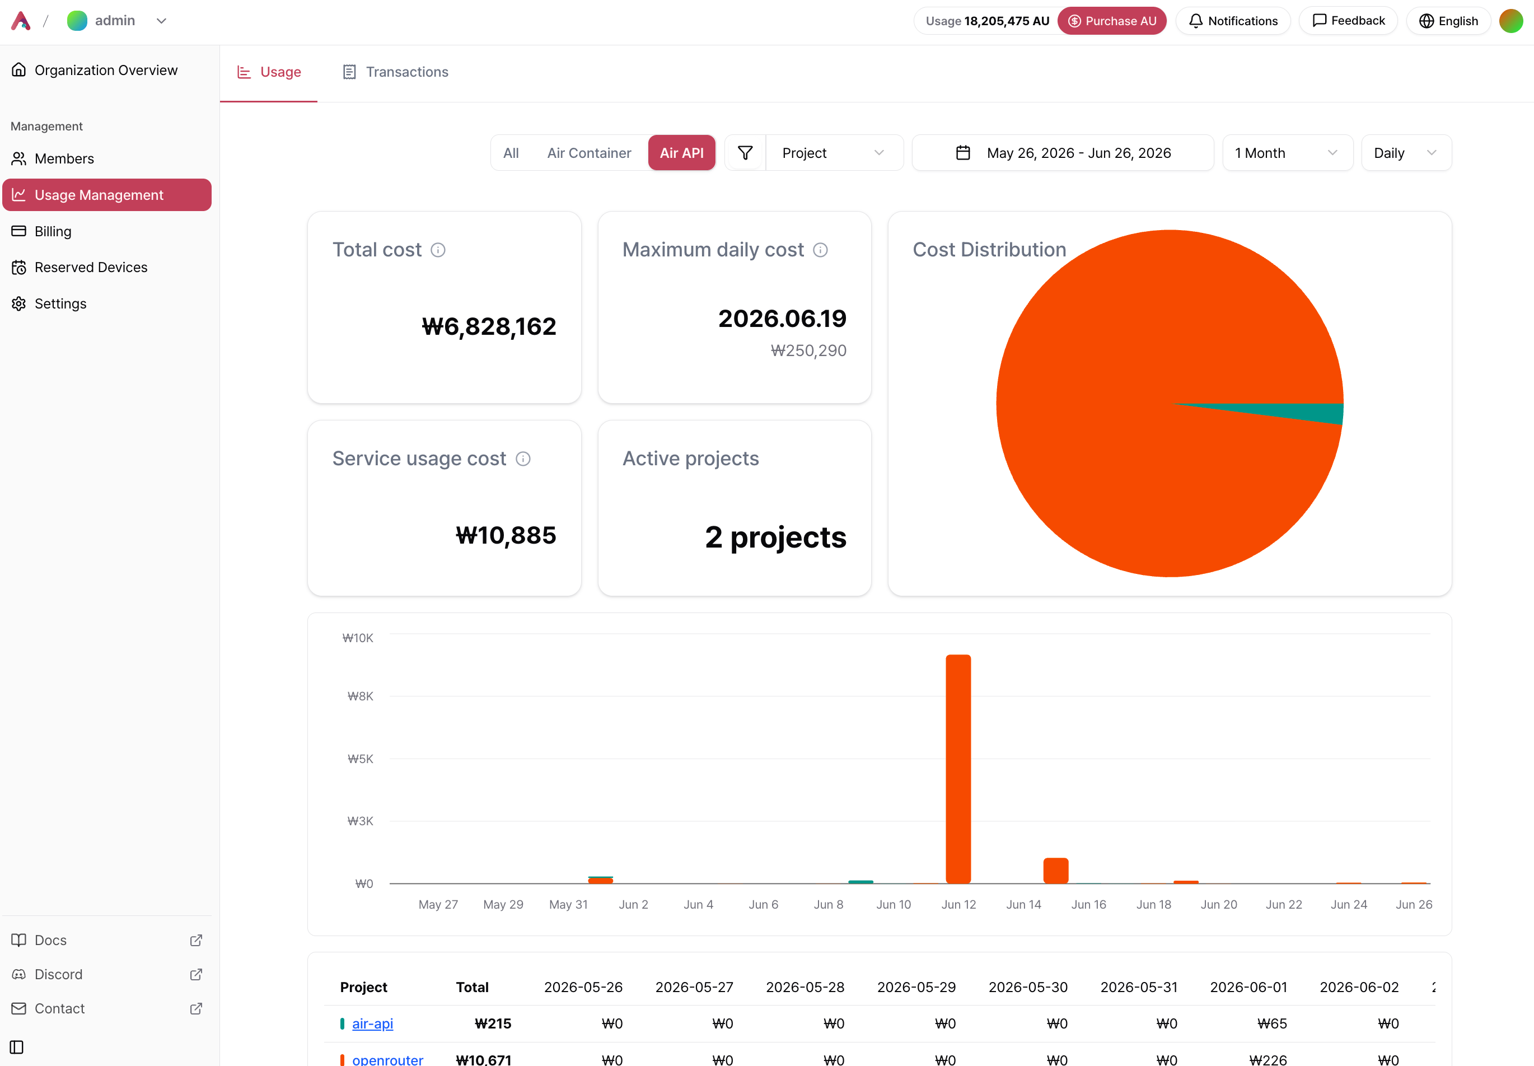Open the Contact external link
This screenshot has height=1066, width=1534.
[107, 1008]
